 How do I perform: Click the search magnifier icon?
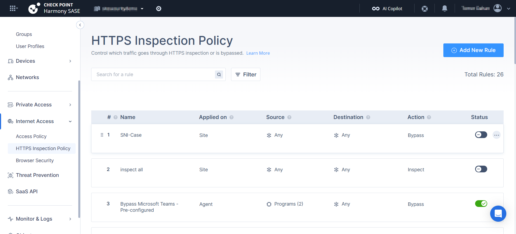pyautogui.click(x=219, y=75)
